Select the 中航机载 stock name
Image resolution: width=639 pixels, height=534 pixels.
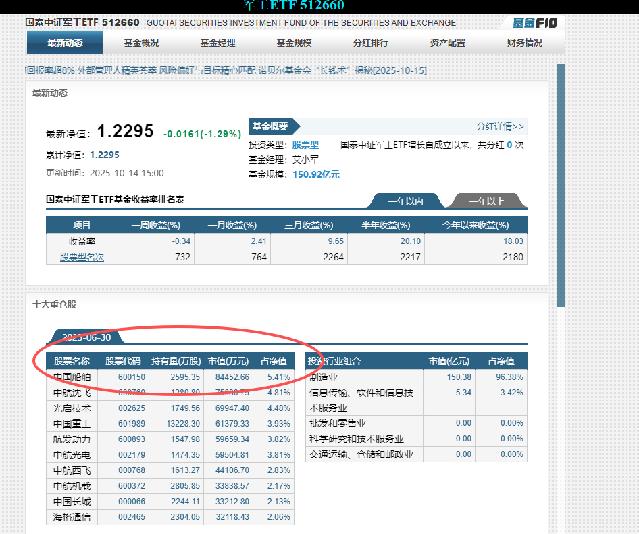click(72, 486)
